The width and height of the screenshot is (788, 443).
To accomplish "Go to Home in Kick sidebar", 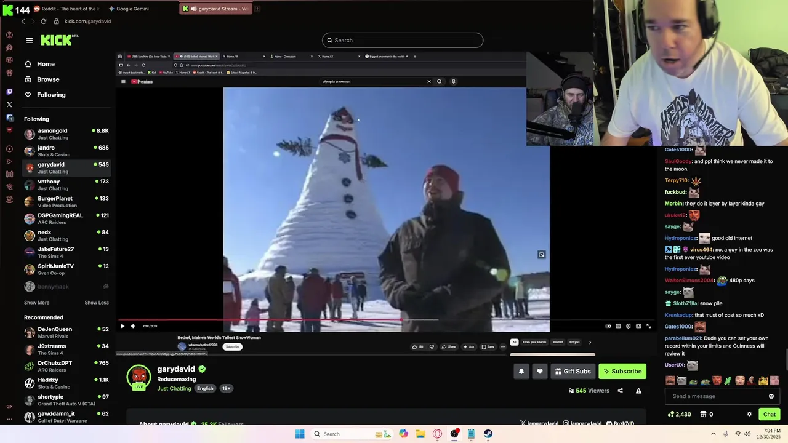I will coord(46,64).
